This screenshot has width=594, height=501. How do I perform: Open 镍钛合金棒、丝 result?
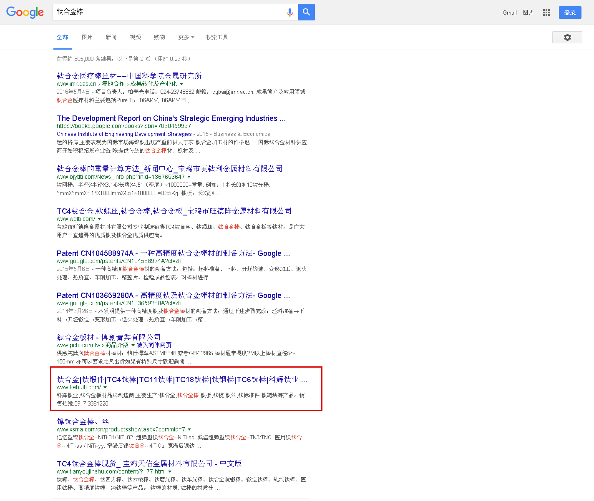pyautogui.click(x=83, y=421)
